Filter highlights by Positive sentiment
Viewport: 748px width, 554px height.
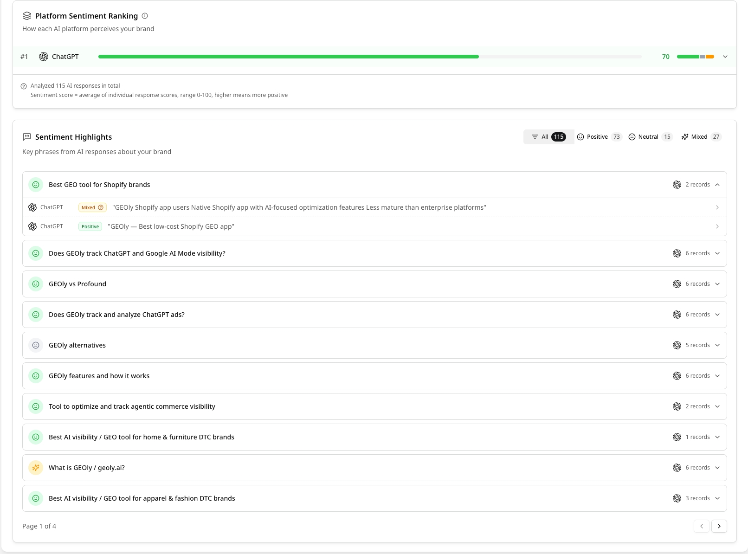coord(600,137)
